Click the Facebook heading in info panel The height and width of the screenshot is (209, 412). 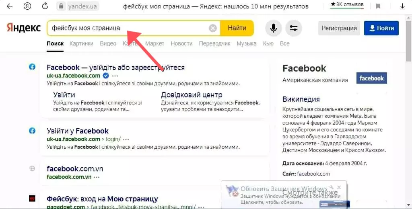click(304, 68)
